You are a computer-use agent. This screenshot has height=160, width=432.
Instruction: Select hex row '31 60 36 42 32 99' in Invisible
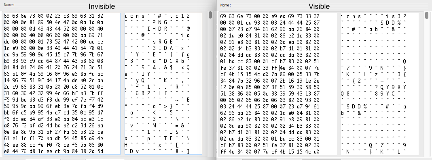(54, 94)
